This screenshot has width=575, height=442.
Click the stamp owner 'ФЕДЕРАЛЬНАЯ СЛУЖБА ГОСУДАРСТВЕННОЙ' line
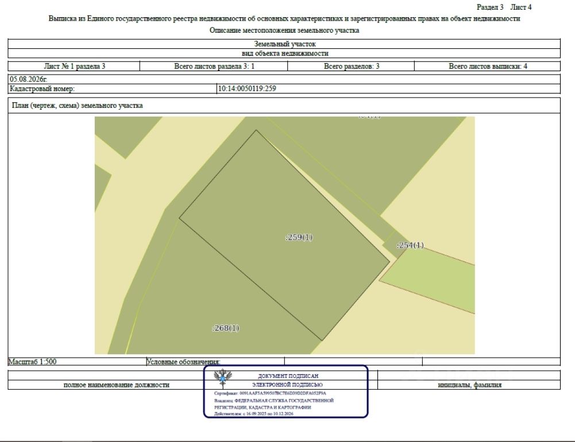274,401
